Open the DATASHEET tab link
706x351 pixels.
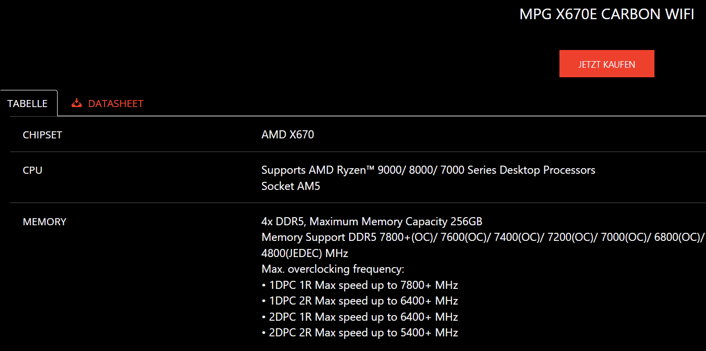(116, 104)
